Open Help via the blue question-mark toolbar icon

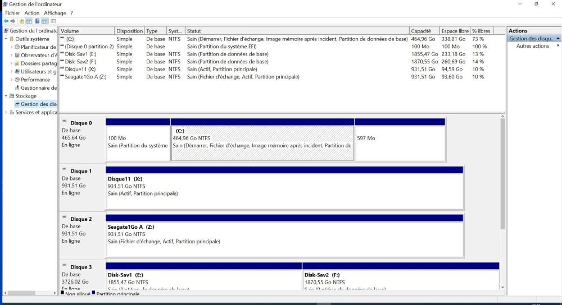pyautogui.click(x=37, y=21)
